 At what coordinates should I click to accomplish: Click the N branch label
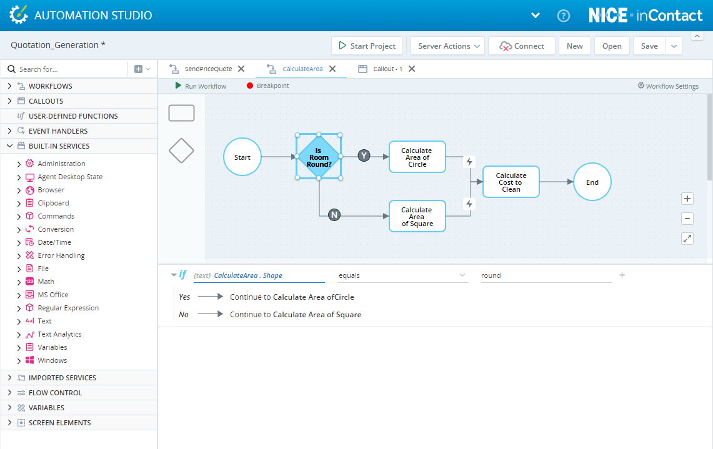pyautogui.click(x=334, y=215)
